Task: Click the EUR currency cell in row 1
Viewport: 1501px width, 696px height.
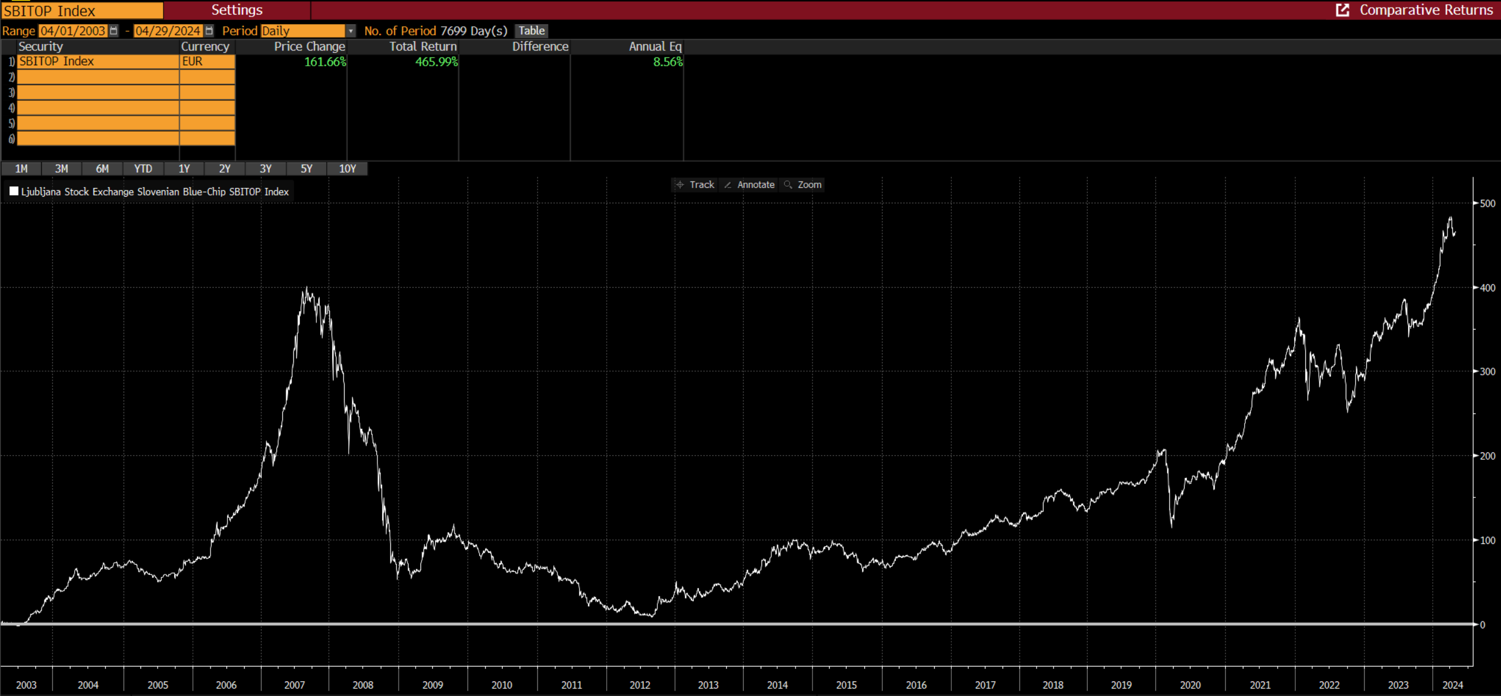Action: (208, 62)
